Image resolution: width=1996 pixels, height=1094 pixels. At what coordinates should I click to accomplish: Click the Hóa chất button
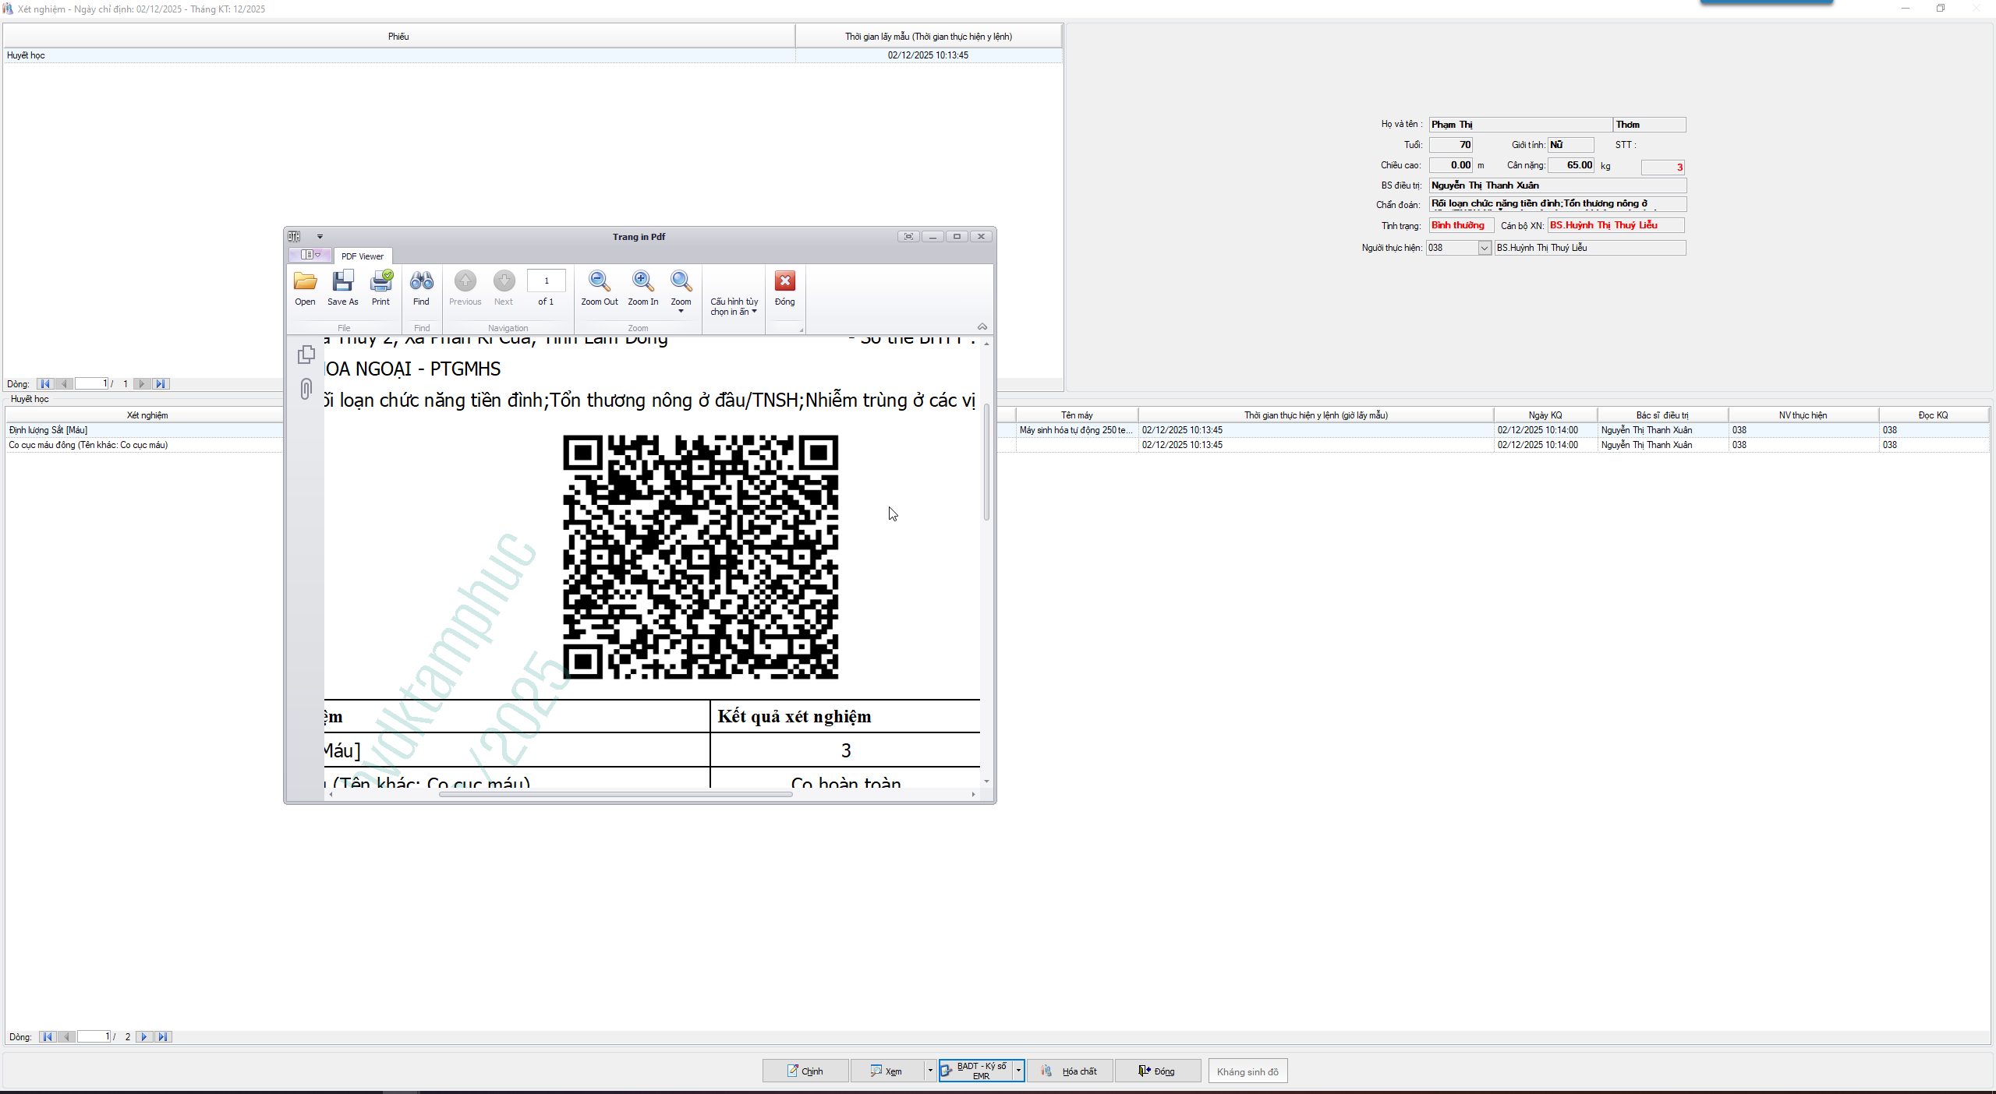click(x=1070, y=1071)
